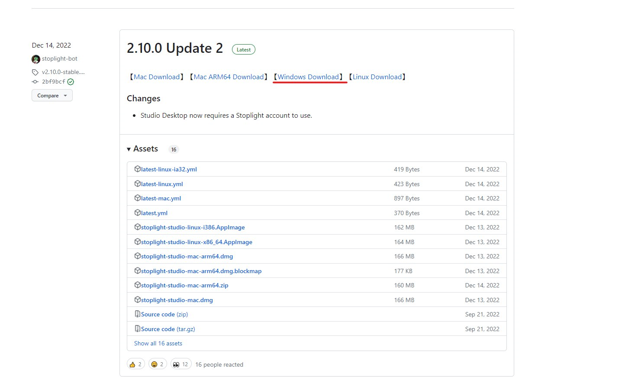Toggle the laugh emoji reaction
Viewport: 622px width, 377px height.
[x=158, y=364]
